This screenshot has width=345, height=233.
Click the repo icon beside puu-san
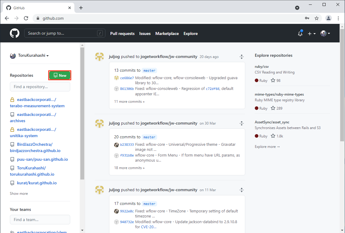click(x=12, y=159)
